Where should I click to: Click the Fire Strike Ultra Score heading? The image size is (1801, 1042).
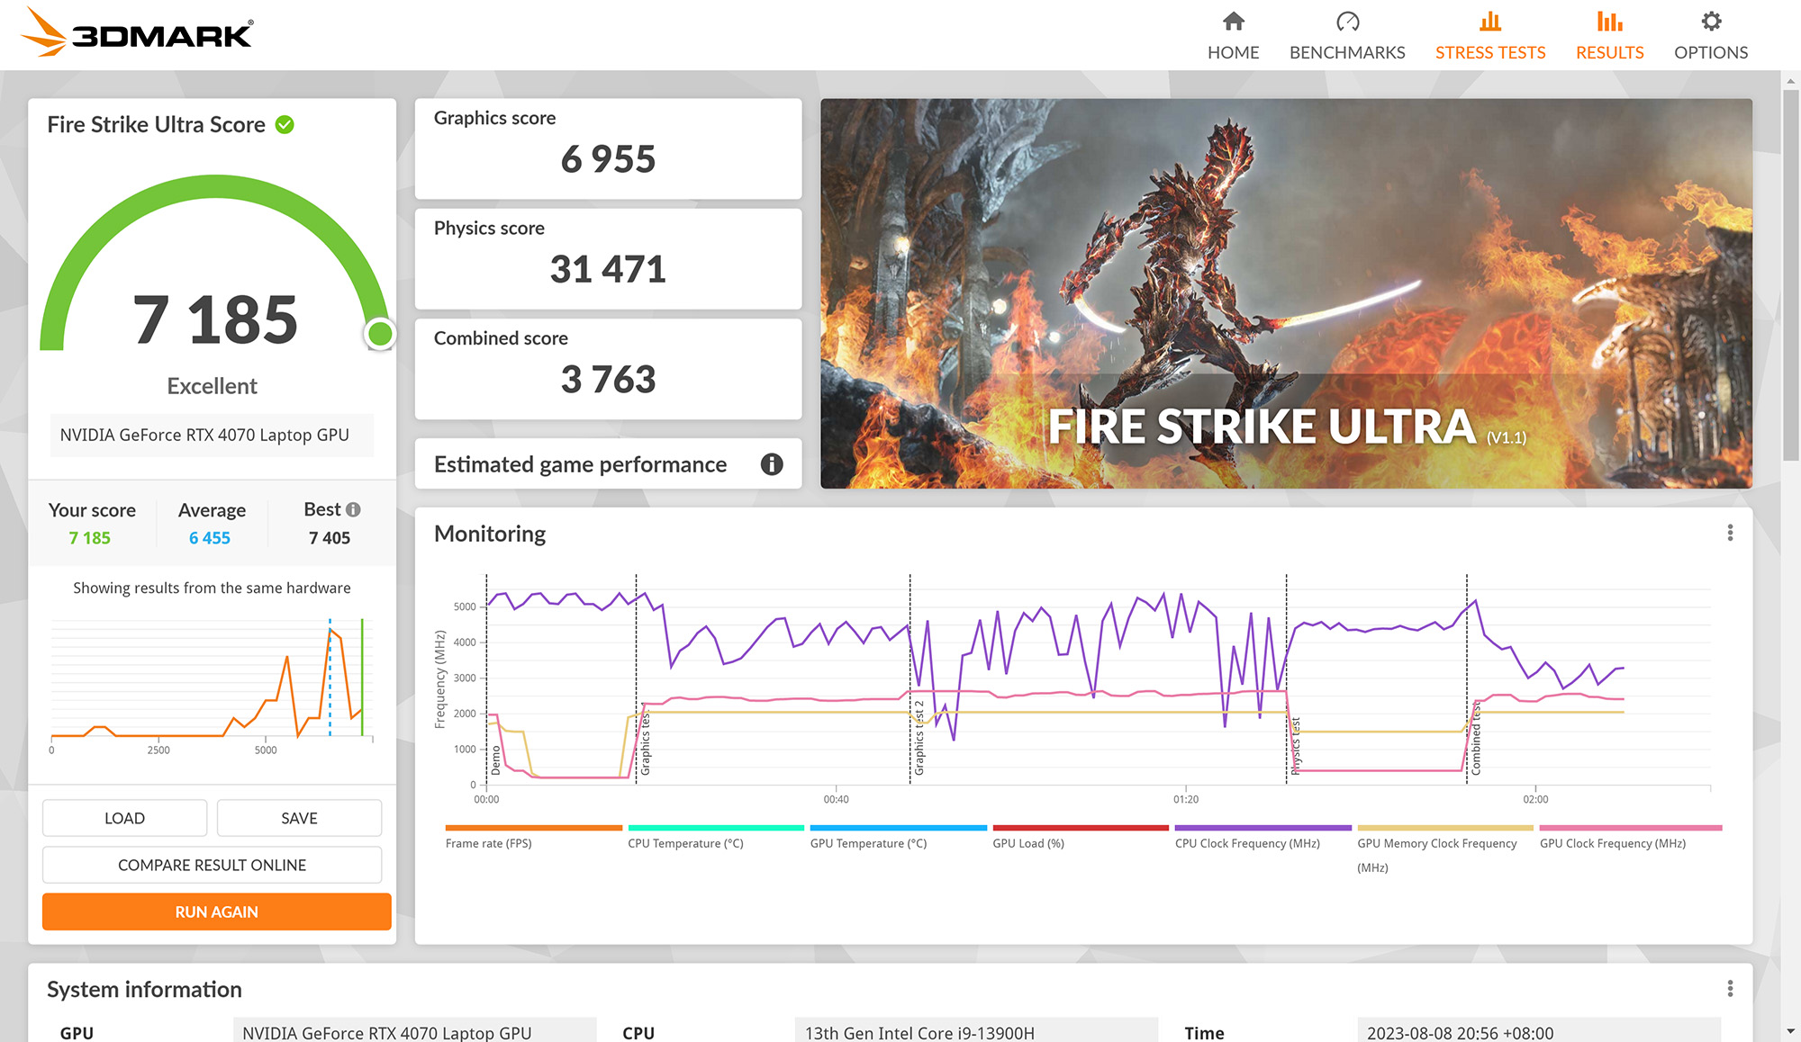156,124
